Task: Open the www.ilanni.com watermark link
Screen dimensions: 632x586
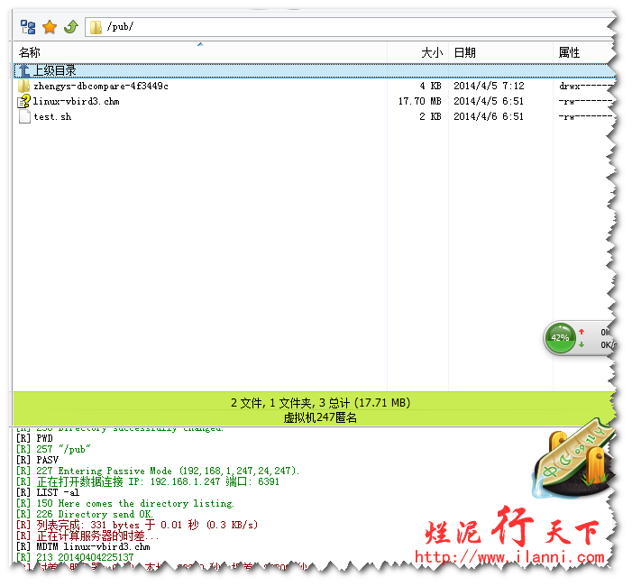Action: 509,558
